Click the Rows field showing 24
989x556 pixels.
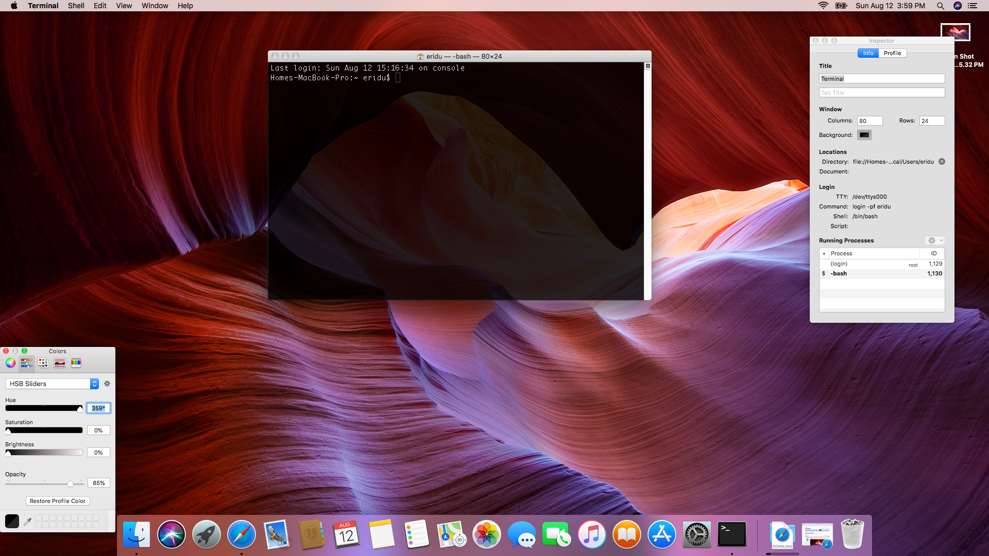tap(932, 121)
